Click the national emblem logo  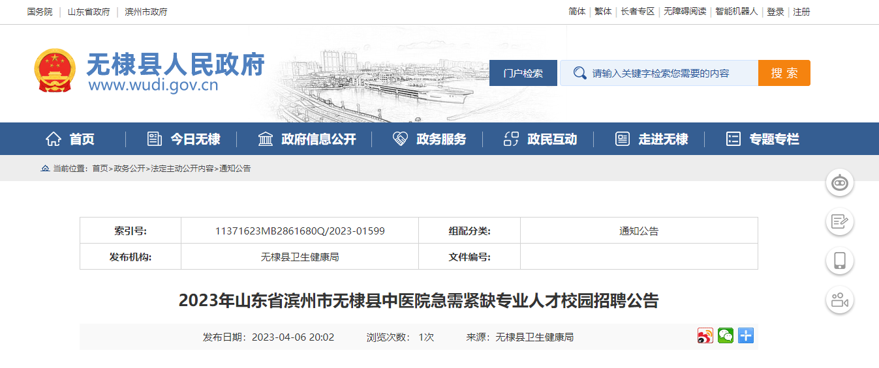[x=55, y=70]
